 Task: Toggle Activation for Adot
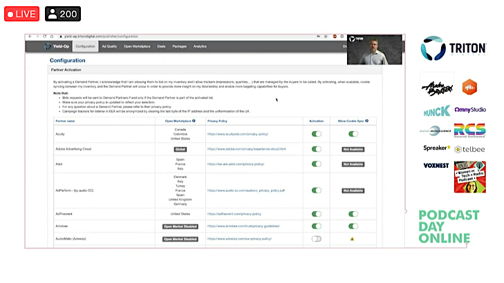pyautogui.click(x=316, y=164)
